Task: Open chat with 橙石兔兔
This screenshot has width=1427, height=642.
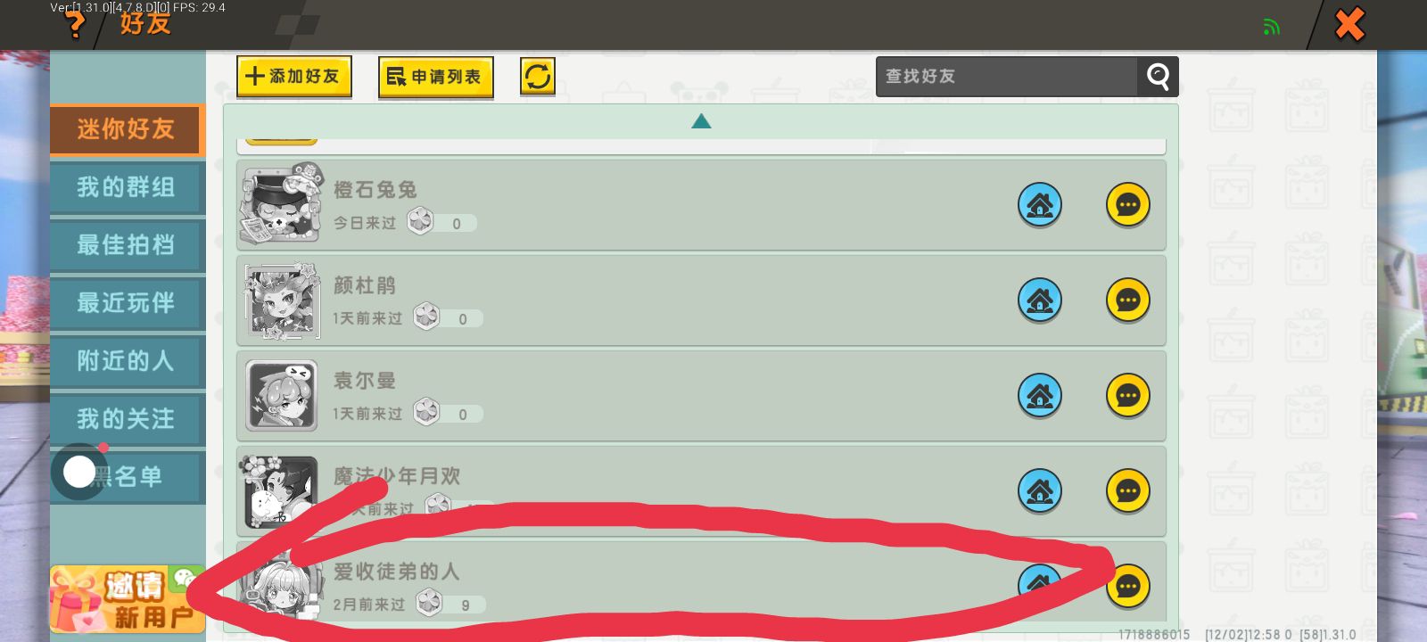Action: coord(1128,205)
